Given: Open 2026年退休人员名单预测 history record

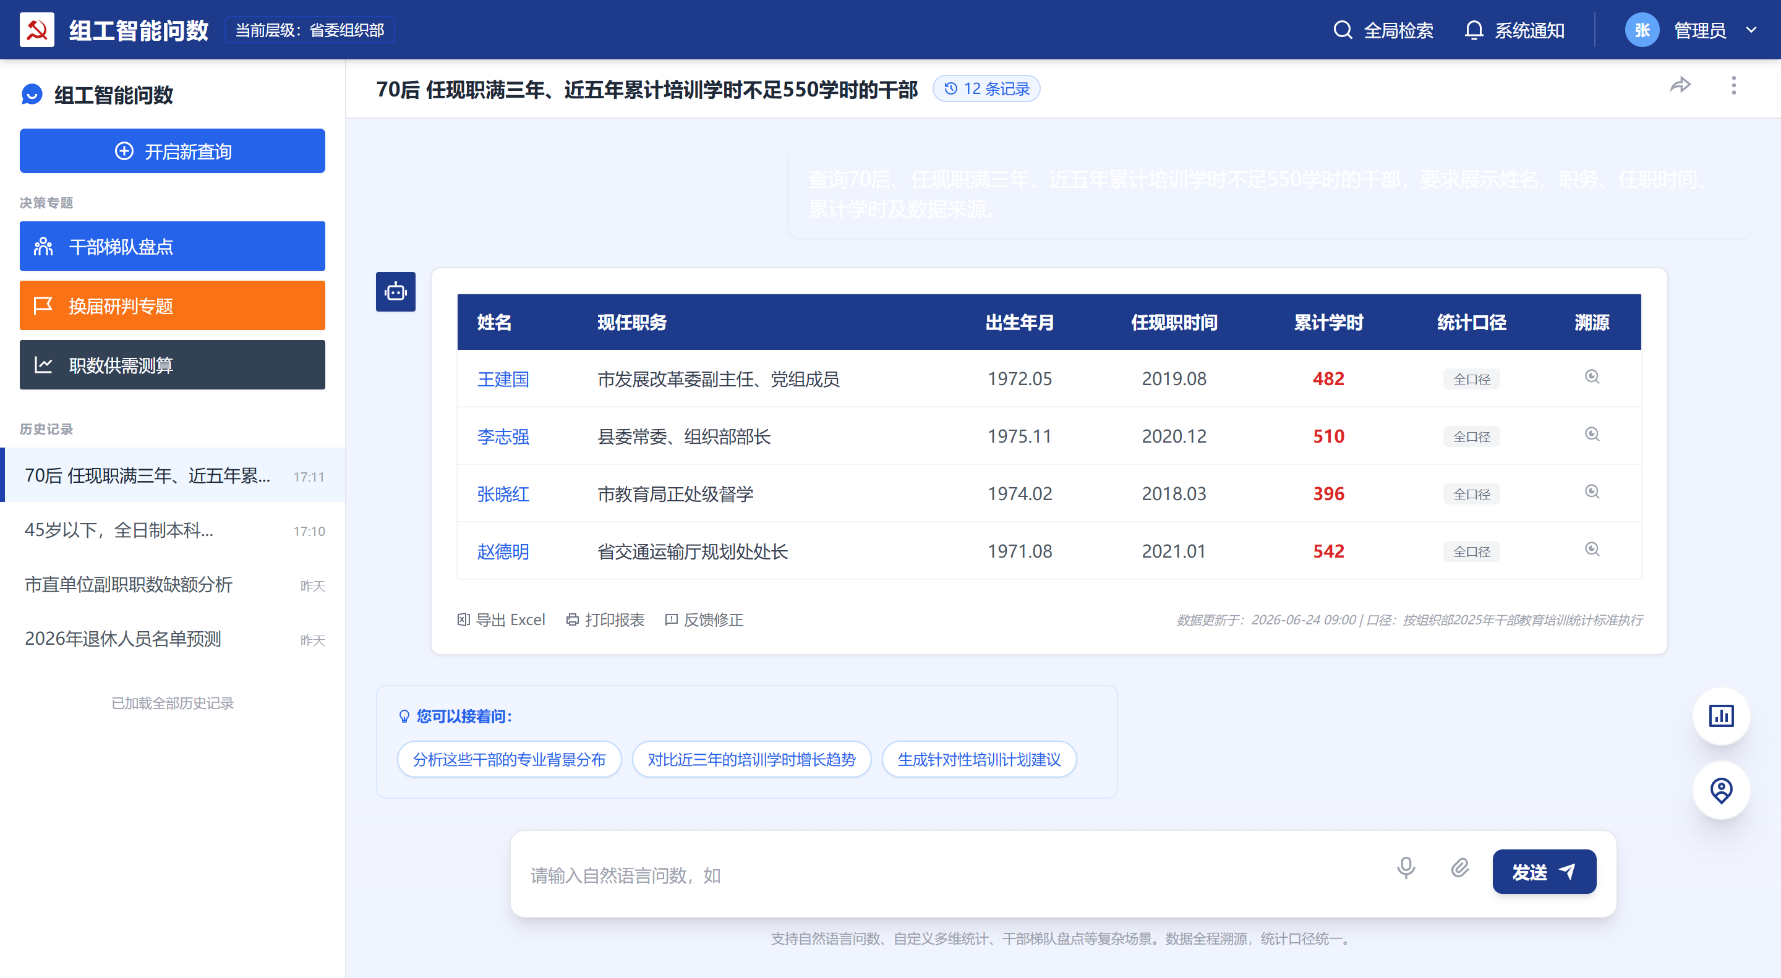Looking at the screenshot, I should pos(173,639).
